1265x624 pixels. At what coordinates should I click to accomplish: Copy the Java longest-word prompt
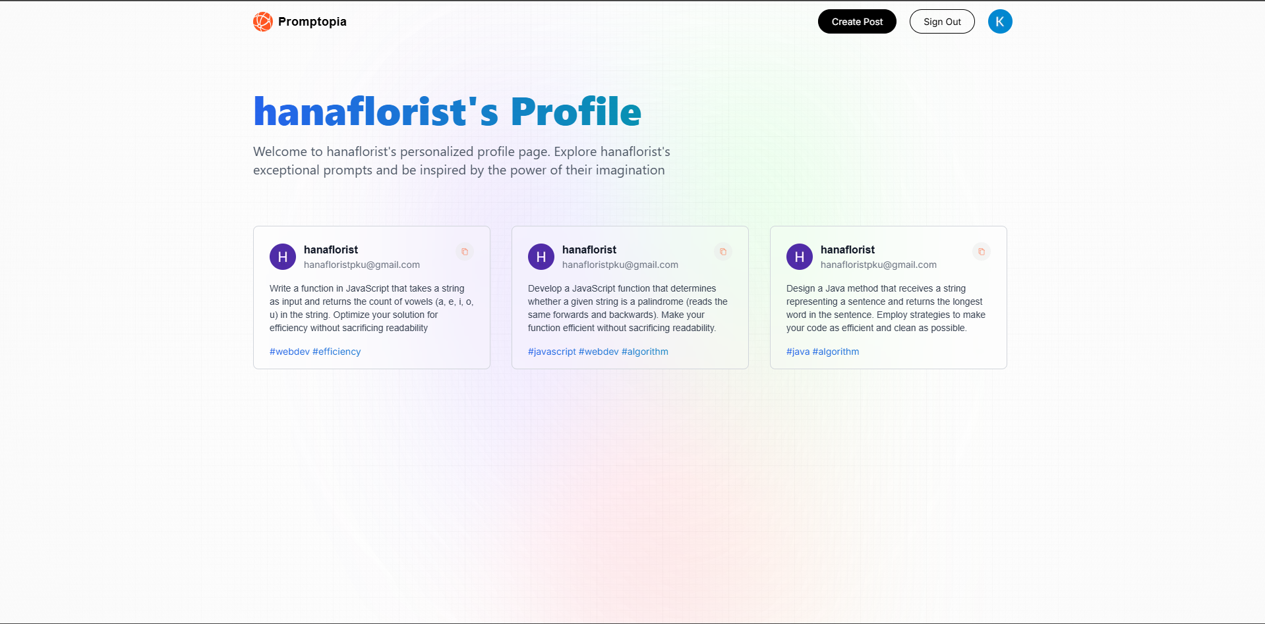click(982, 251)
